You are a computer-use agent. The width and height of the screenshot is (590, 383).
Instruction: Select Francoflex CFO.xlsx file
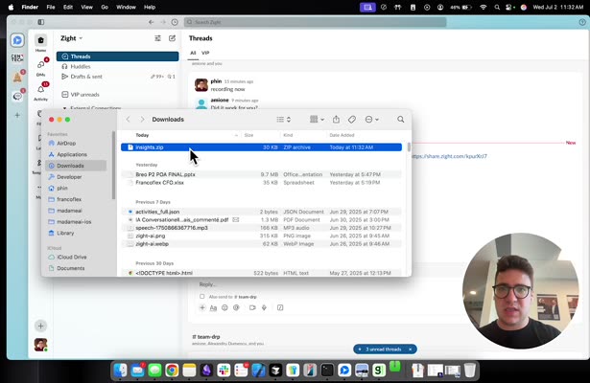point(261,183)
